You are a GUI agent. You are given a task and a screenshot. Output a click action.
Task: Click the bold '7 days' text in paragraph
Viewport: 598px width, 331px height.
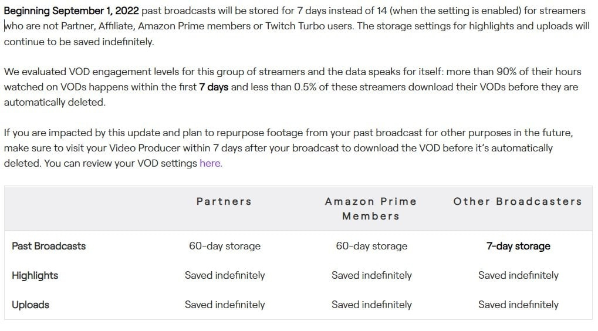[214, 87]
